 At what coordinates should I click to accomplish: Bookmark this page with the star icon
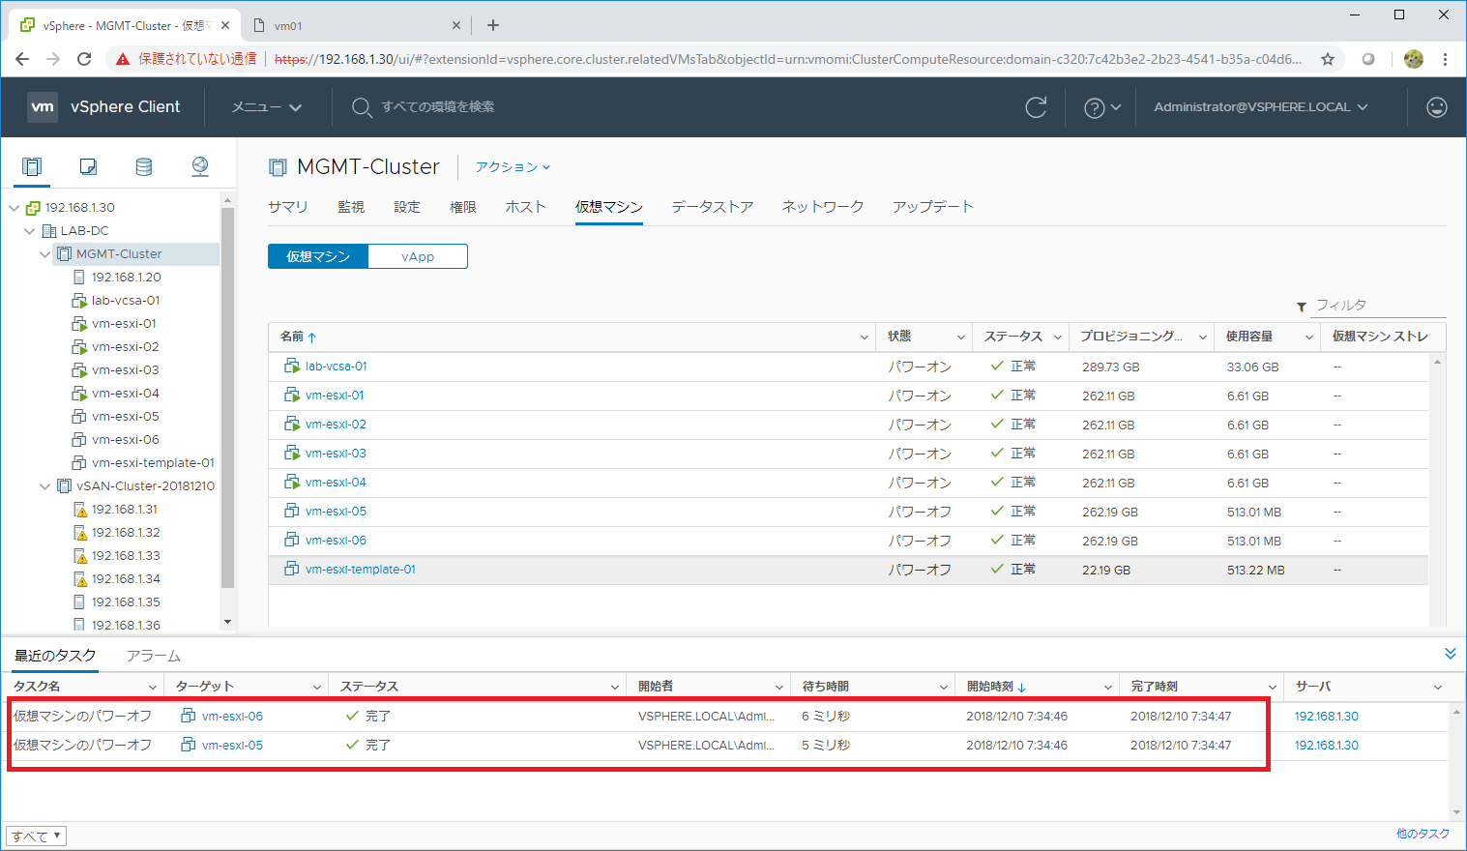pos(1328,59)
